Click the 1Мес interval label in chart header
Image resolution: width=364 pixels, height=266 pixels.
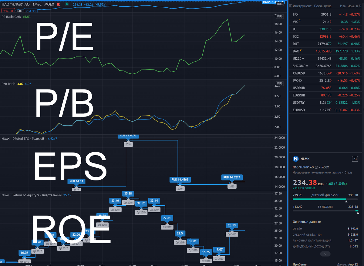pyautogui.click(x=37, y=5)
